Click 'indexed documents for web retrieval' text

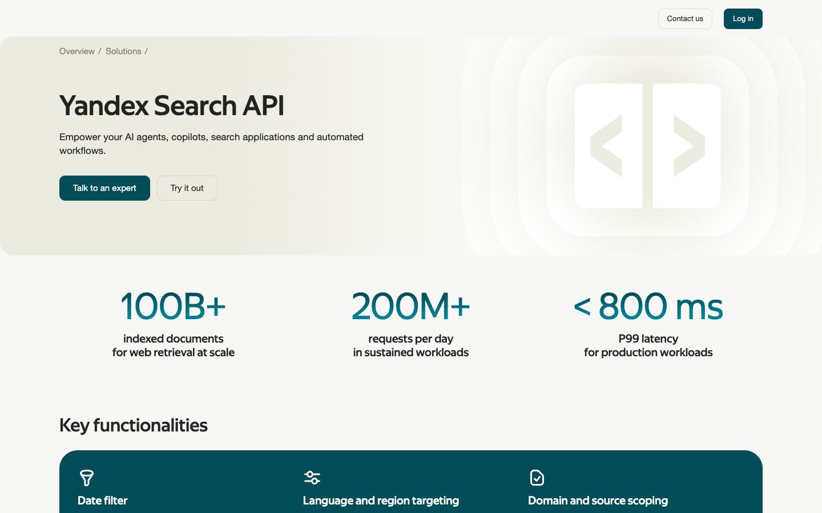point(174,345)
